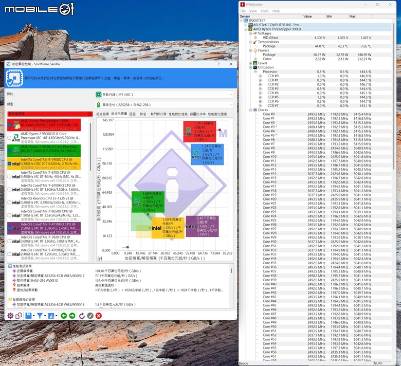Viewport: 401px width, 366px height.
Task: Click the Sensor column header in HWMonitor
Action: 270,16
